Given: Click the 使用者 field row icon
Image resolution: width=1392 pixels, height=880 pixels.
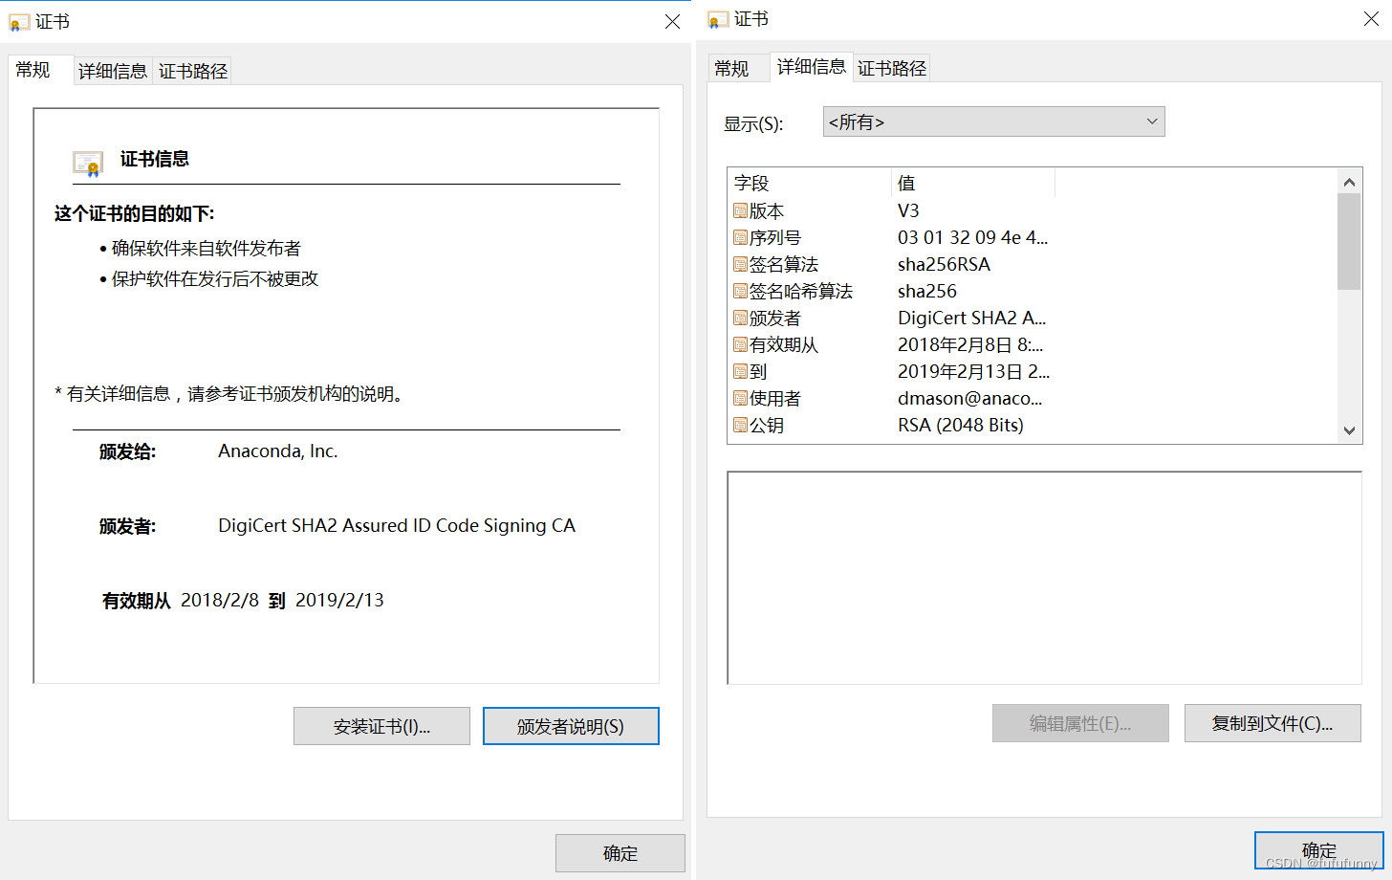Looking at the screenshot, I should coord(740,398).
